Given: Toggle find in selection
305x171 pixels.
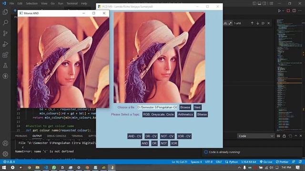Looking at the screenshot, I should tap(263, 23).
